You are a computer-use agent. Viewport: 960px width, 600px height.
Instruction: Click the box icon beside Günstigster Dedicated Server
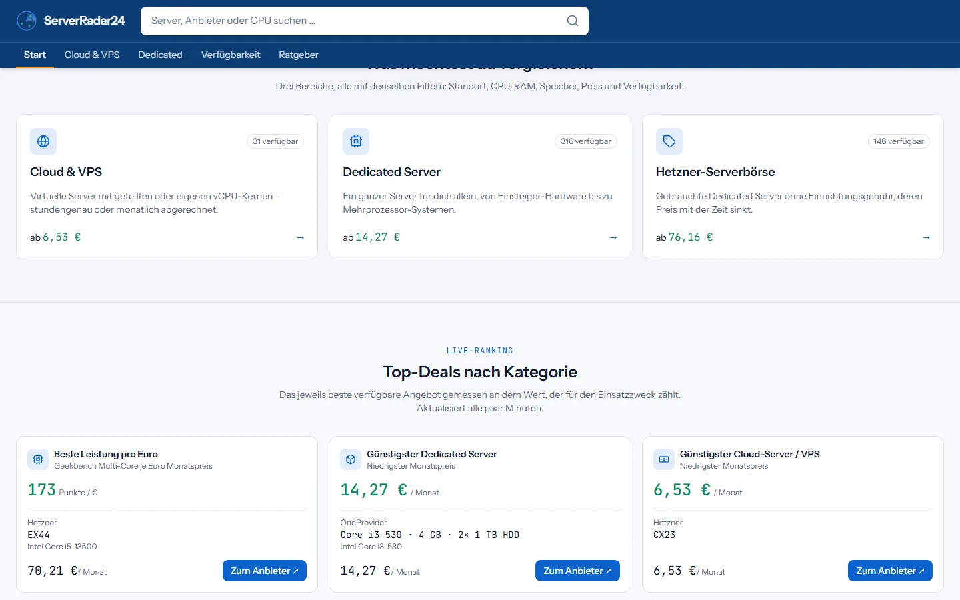[x=351, y=459]
